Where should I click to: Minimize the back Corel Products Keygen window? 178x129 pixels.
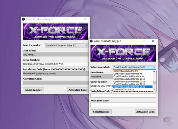[67, 19]
